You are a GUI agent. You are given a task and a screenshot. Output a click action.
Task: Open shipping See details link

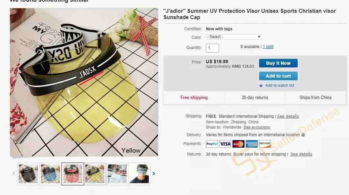(288, 116)
